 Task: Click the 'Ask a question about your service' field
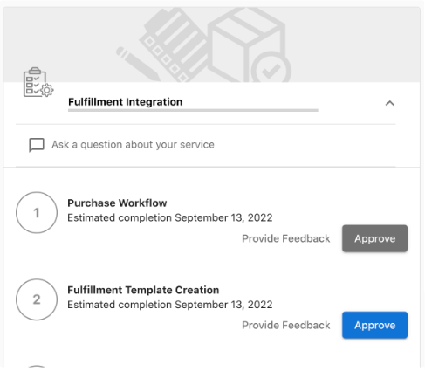pos(206,145)
